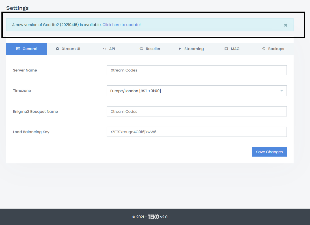Open the Backups tab

(x=273, y=49)
